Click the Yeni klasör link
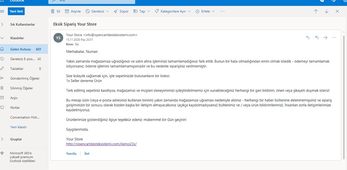347x170 pixels. click(18, 127)
